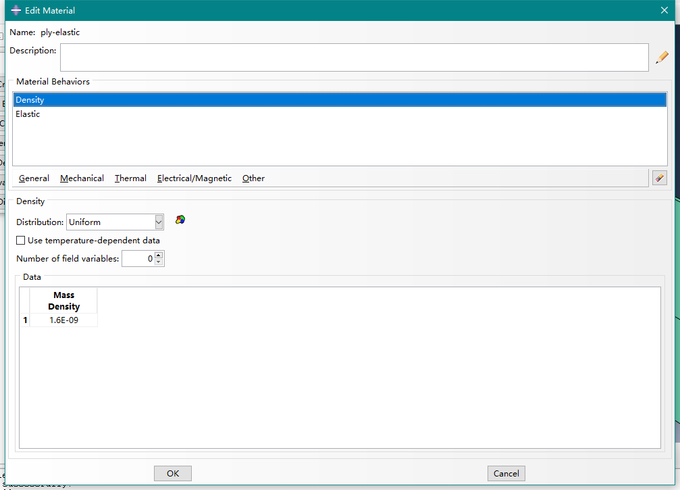Increase the number of field variables
This screenshot has height=490, width=680.
pyautogui.click(x=159, y=255)
